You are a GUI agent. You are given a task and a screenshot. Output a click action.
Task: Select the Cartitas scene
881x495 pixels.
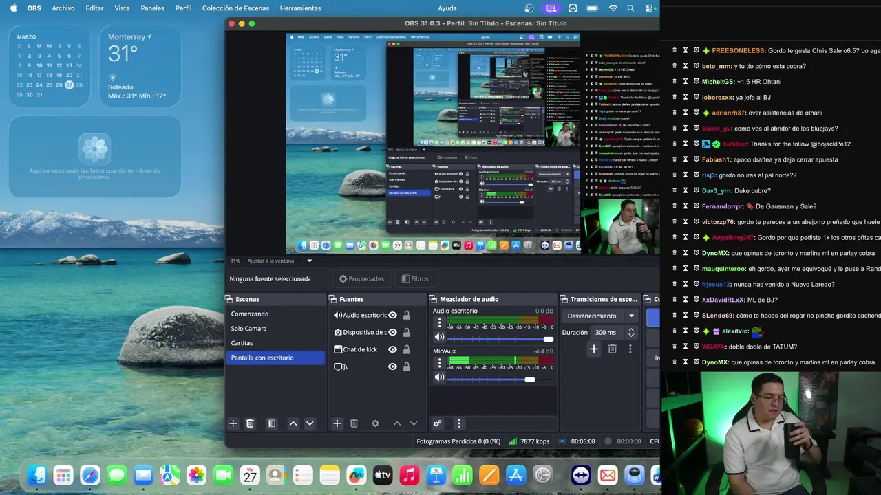(275, 343)
